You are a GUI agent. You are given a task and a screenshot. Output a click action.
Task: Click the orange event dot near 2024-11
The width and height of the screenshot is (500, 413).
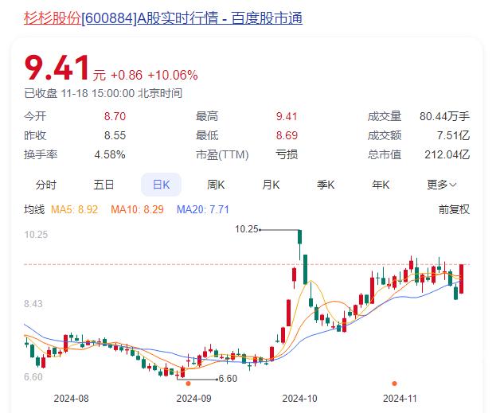point(395,384)
